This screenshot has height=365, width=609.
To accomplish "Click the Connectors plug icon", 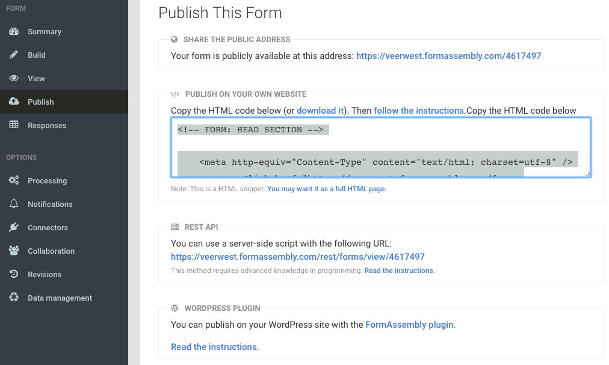I will [14, 227].
